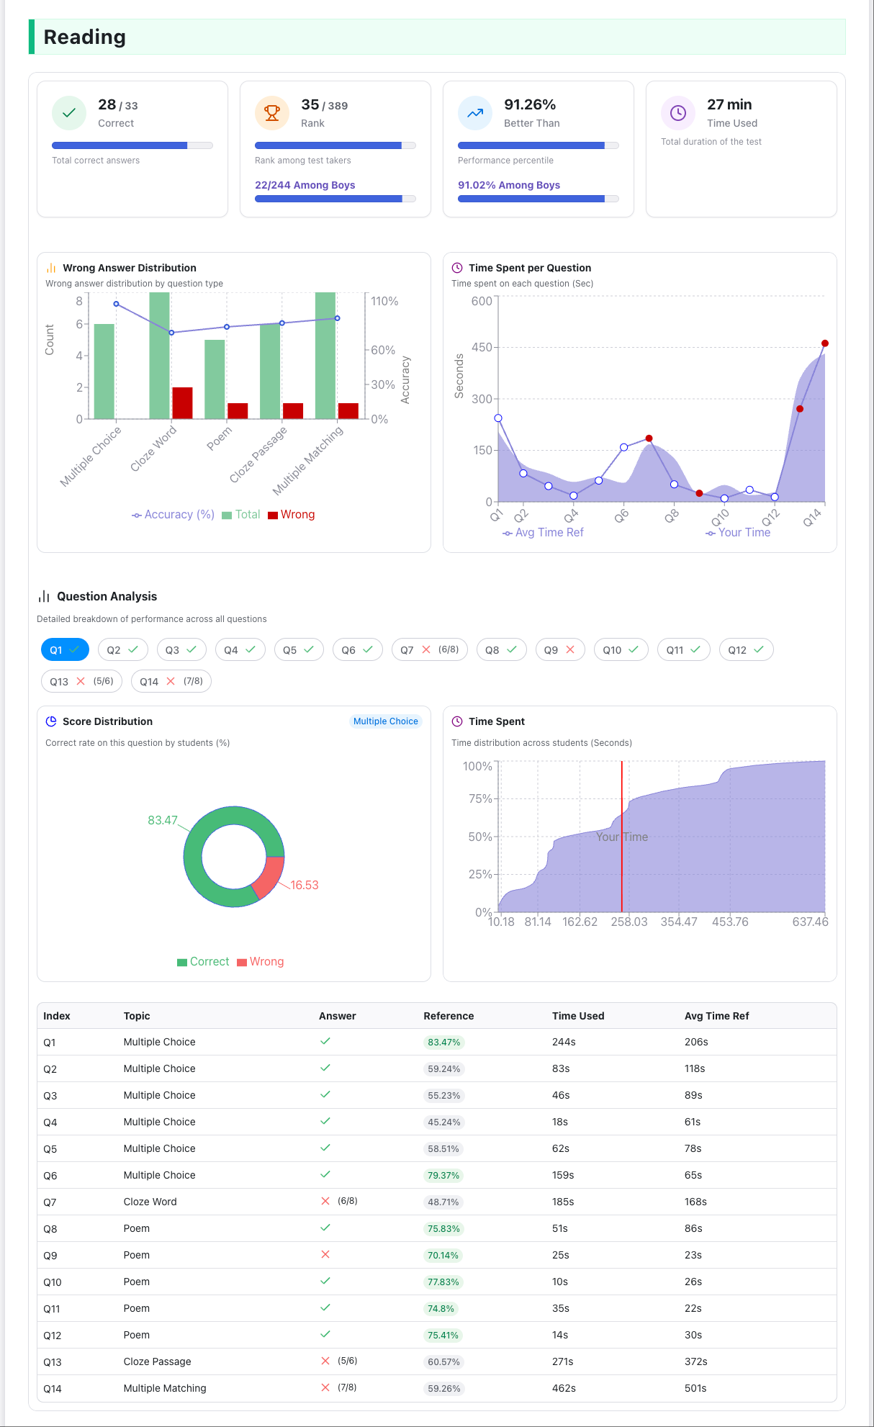The width and height of the screenshot is (874, 1427).
Task: Click the Multiple Choice tag label
Action: click(385, 721)
